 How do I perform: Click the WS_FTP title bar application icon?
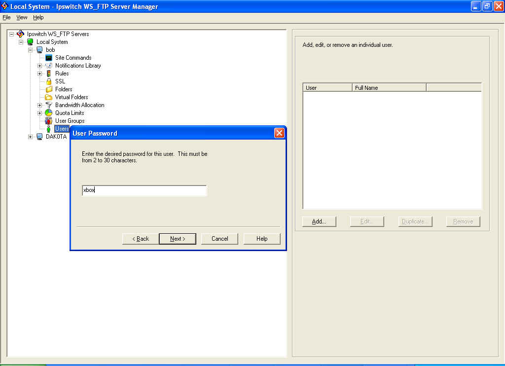(4, 6)
